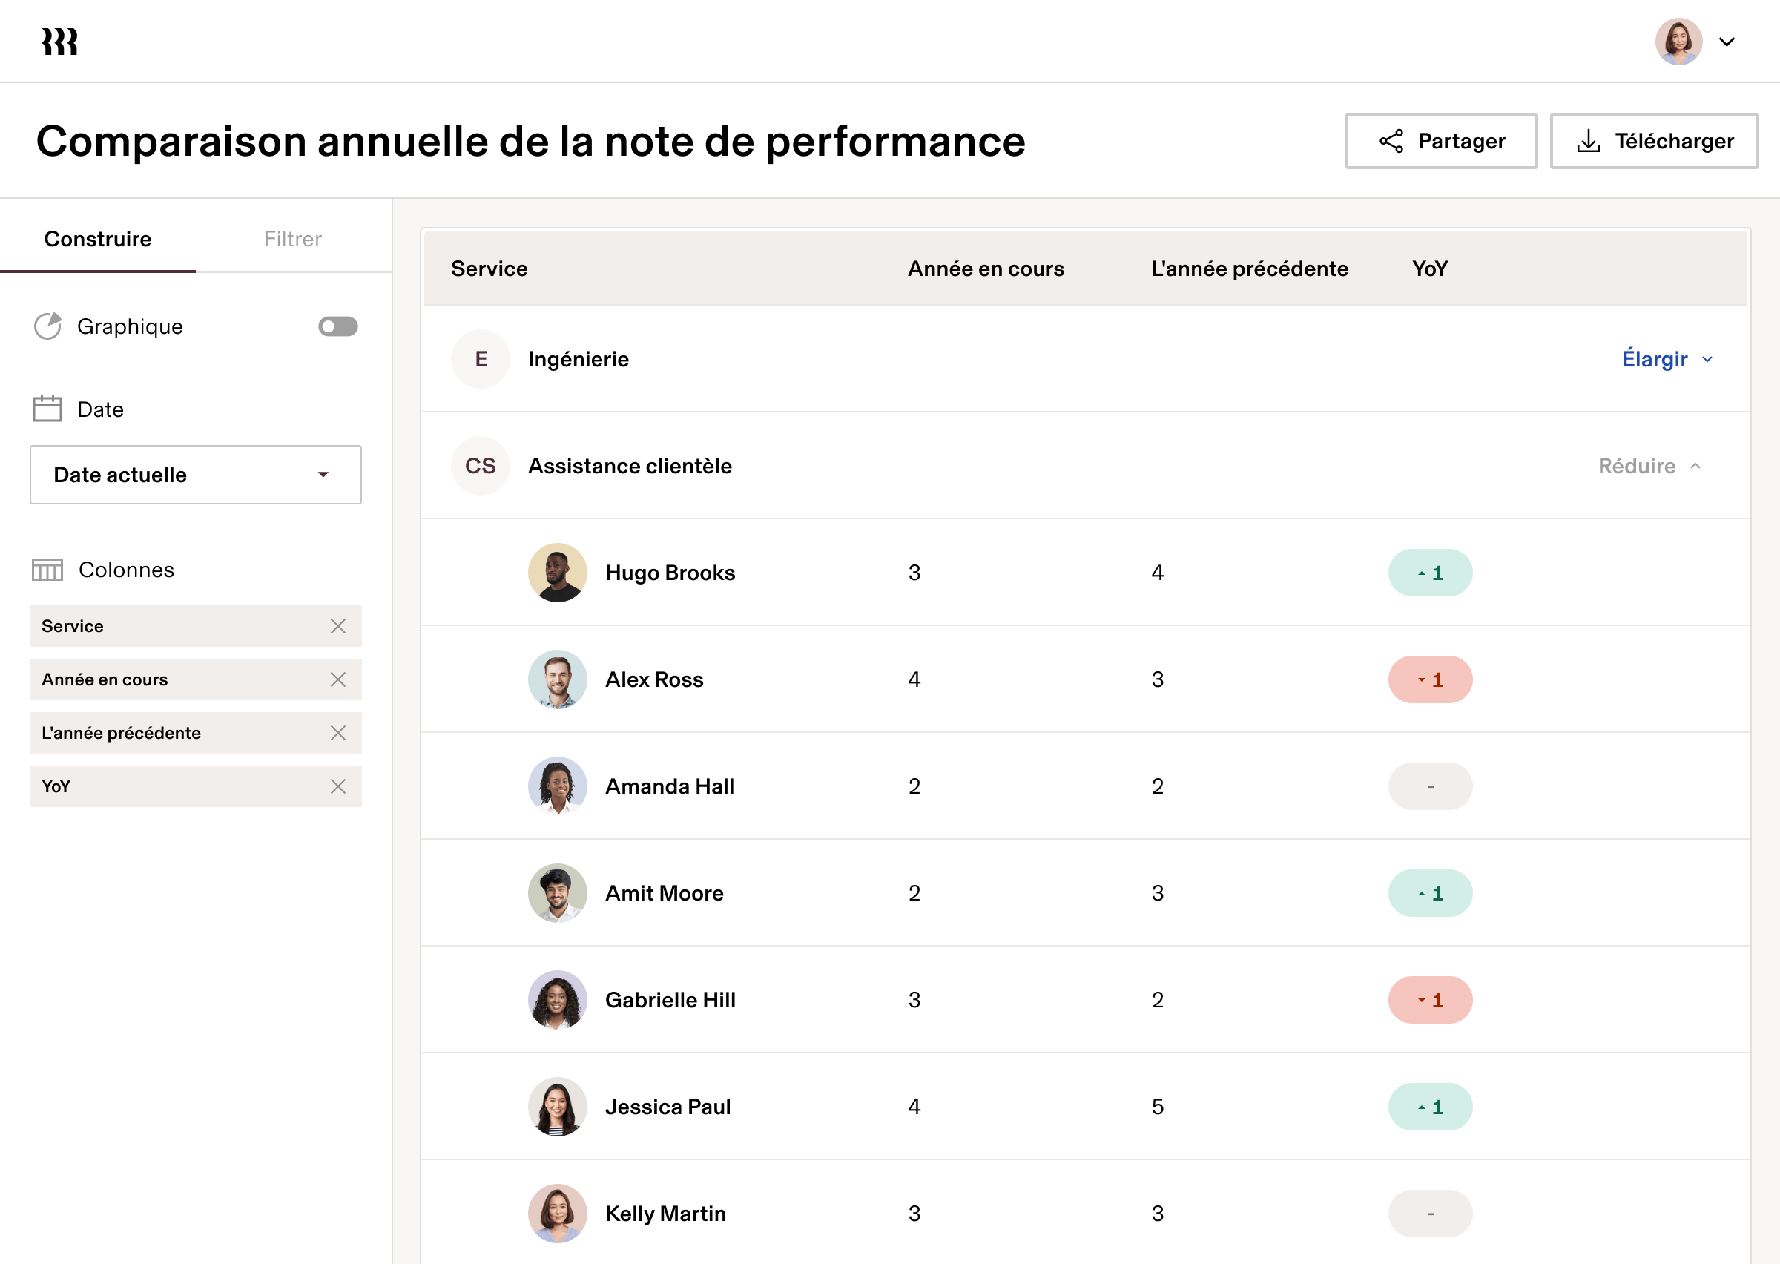Image resolution: width=1780 pixels, height=1264 pixels.
Task: Switch to the Filtrer tab
Action: click(x=292, y=239)
